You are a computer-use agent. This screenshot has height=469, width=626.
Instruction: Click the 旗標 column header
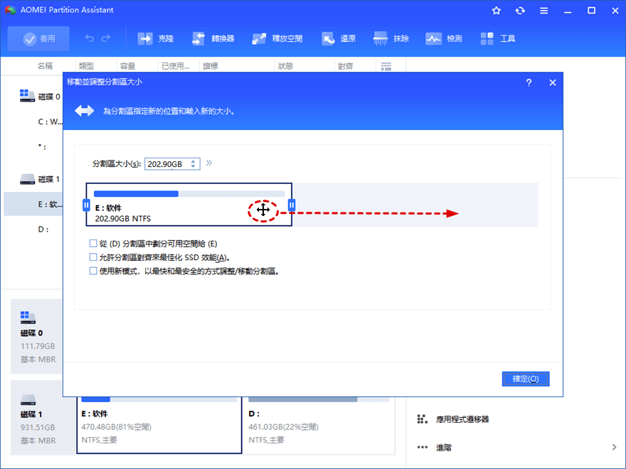211,66
